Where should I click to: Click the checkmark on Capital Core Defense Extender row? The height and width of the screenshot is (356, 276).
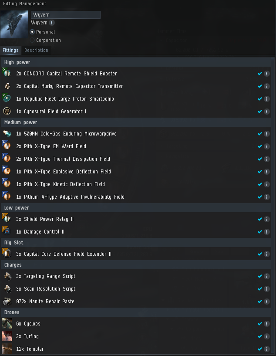(x=260, y=254)
